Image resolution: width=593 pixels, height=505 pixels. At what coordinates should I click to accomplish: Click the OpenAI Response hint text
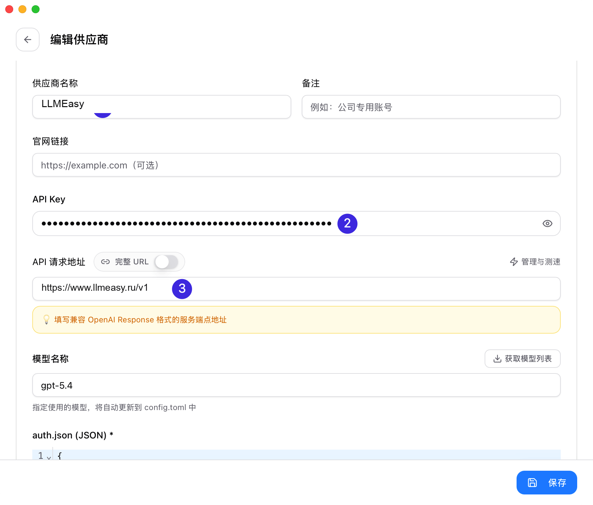point(141,320)
